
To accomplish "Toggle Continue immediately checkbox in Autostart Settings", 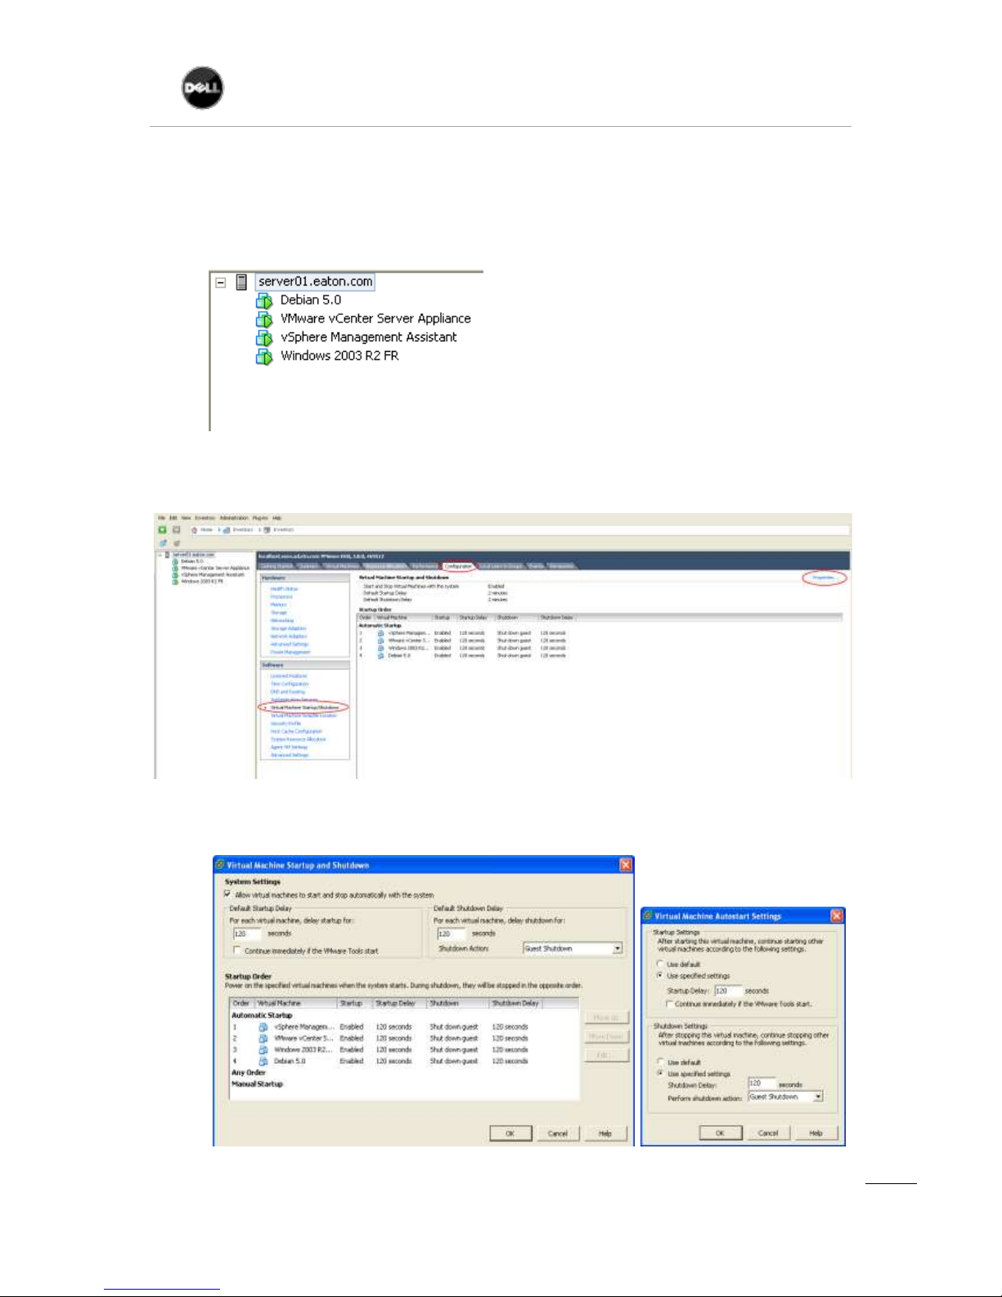I will click(669, 1003).
